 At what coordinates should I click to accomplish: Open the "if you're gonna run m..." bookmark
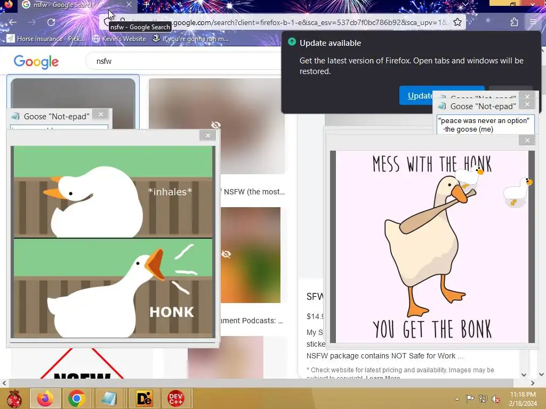pos(191,38)
